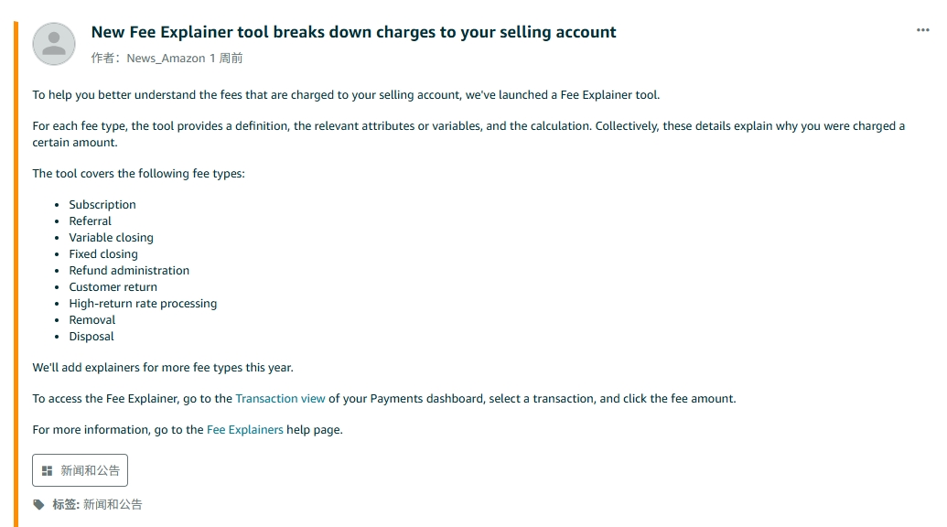
Task: Click the post title about Fee Explainer
Action: (x=353, y=32)
